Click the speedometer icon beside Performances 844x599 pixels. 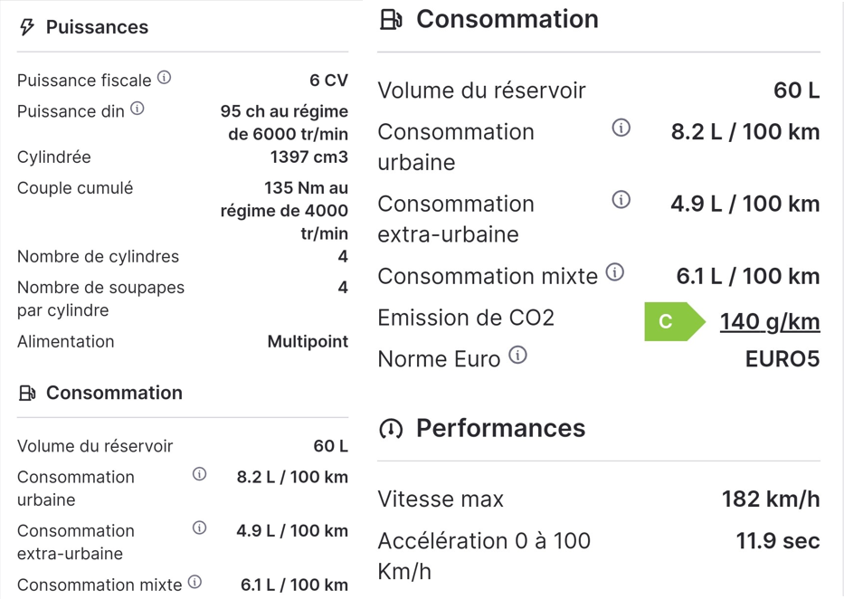[391, 429]
